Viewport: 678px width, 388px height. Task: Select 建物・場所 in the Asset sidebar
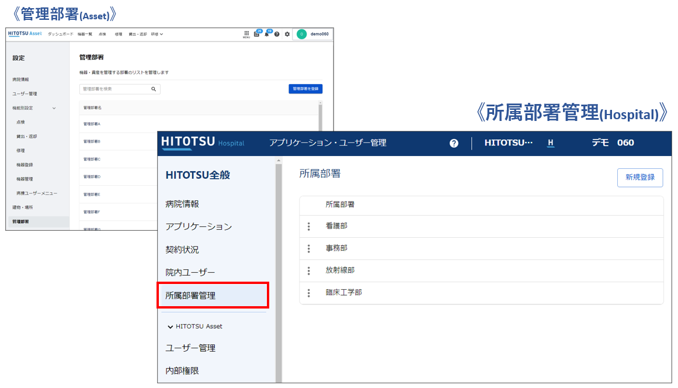tap(23, 207)
